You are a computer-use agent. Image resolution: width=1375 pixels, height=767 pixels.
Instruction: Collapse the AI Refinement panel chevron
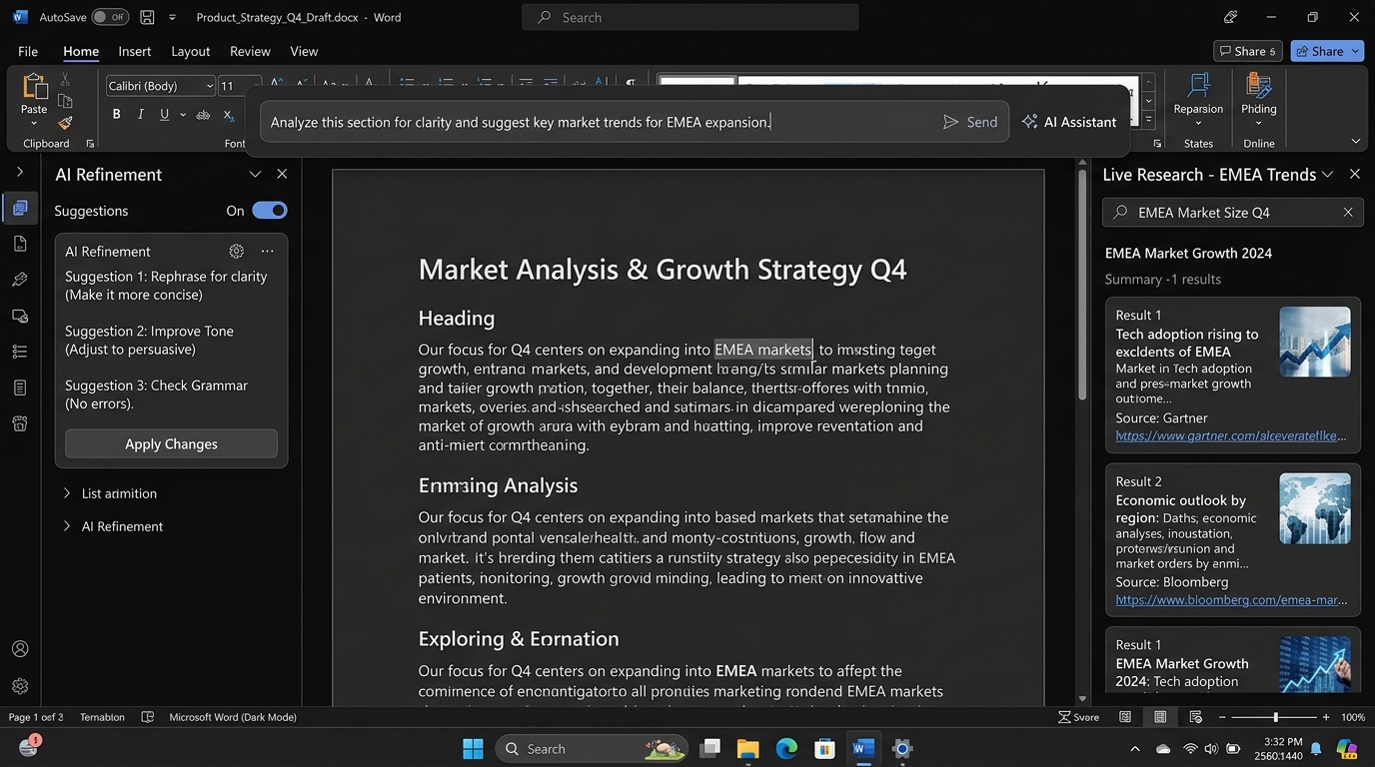pyautogui.click(x=255, y=174)
